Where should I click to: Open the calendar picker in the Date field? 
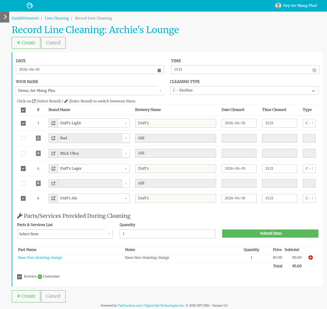pyautogui.click(x=159, y=70)
